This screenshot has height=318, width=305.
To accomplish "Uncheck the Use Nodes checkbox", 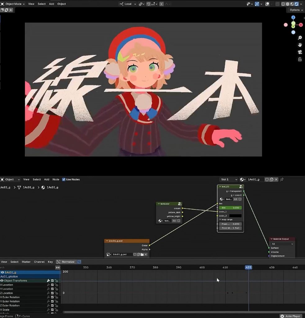I will 64,179.
